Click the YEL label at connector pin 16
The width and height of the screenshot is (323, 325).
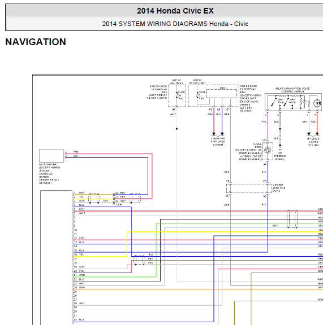tap(81, 254)
